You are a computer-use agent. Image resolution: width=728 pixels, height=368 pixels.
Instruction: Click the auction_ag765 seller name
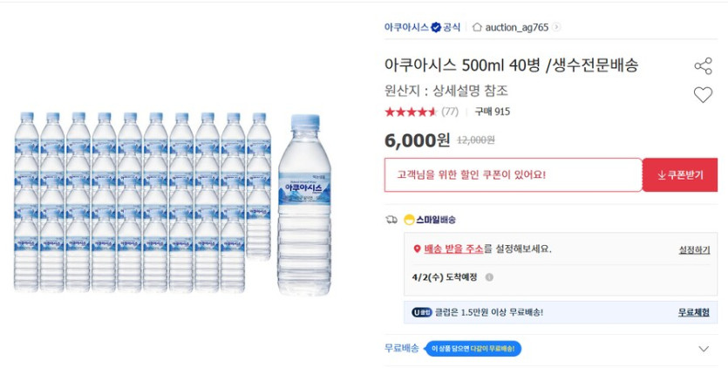click(x=516, y=27)
